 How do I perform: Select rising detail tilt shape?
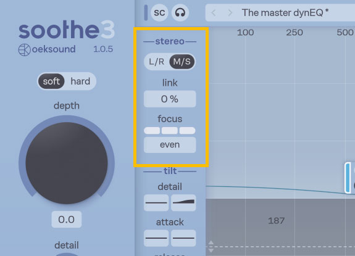tap(183, 202)
